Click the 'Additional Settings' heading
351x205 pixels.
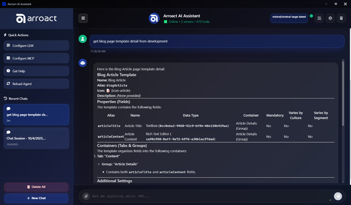click(x=115, y=181)
